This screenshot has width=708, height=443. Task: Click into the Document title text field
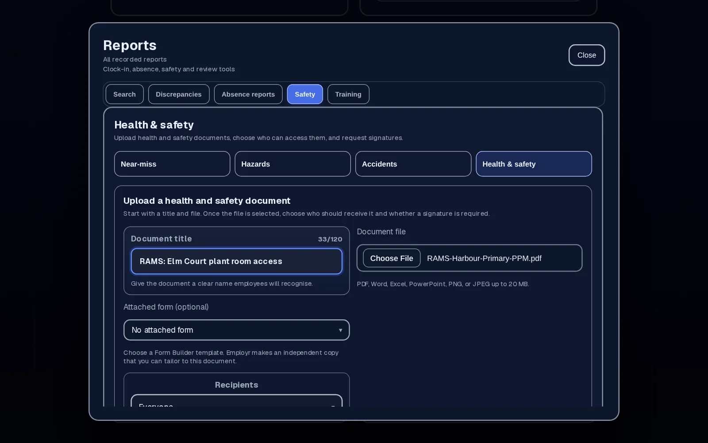[x=237, y=261]
